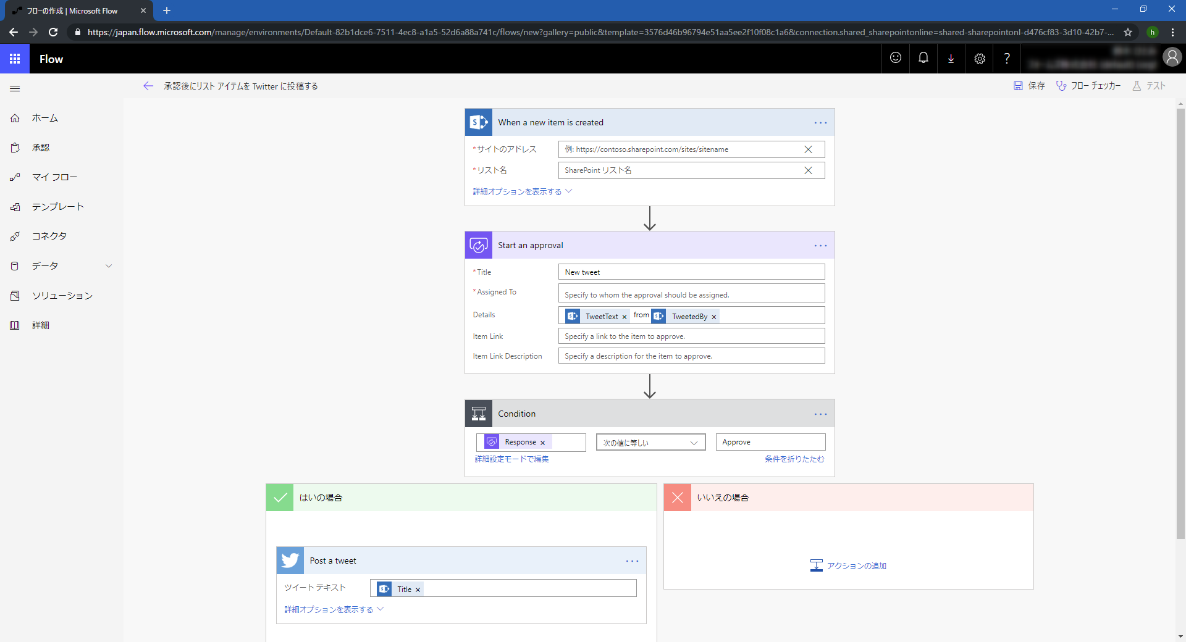Go back with the left arrow beside flow title

click(x=148, y=86)
